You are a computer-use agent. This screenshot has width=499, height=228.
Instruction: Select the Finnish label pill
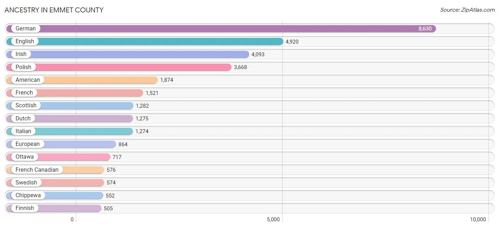25,208
